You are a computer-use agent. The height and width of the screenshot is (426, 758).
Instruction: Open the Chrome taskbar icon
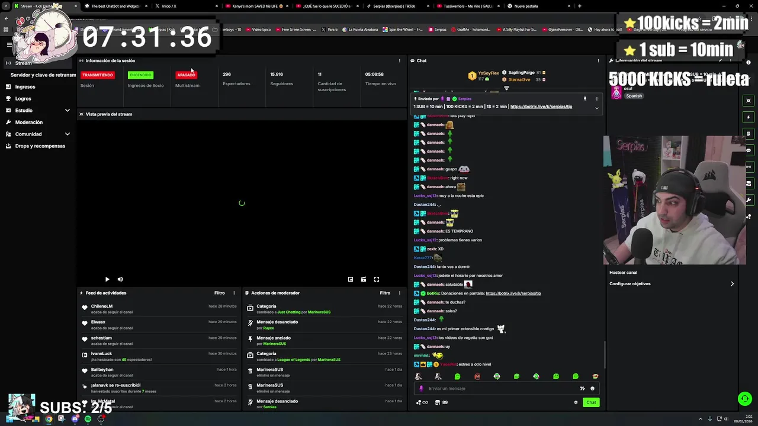click(x=49, y=419)
